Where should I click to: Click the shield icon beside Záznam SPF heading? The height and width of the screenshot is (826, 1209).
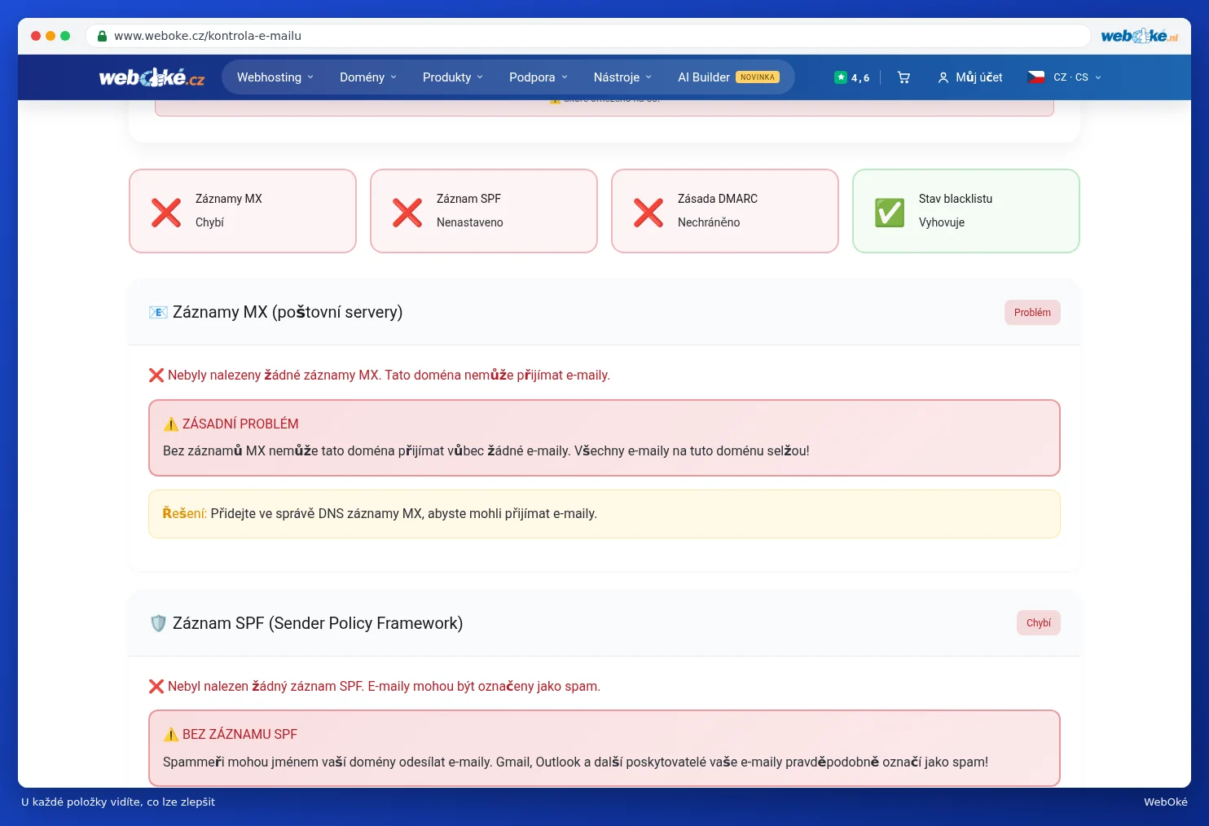coord(158,623)
